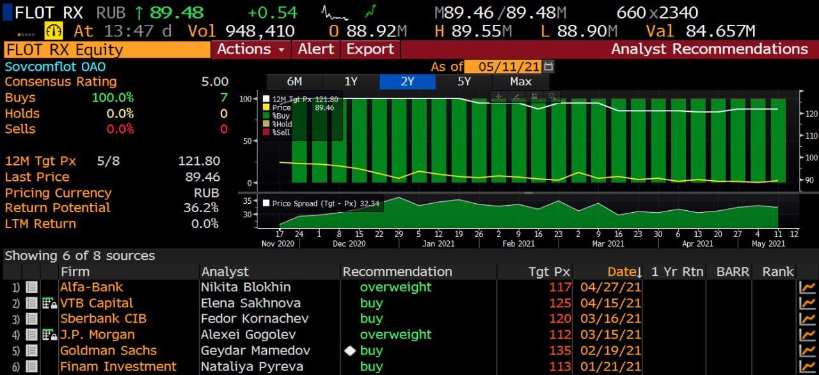Screen dimensions: 819x375
Task: Open the chart data table icon
Action: [534, 96]
